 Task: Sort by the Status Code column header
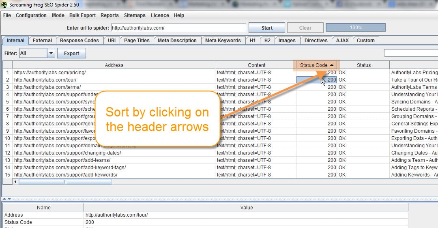coord(316,65)
